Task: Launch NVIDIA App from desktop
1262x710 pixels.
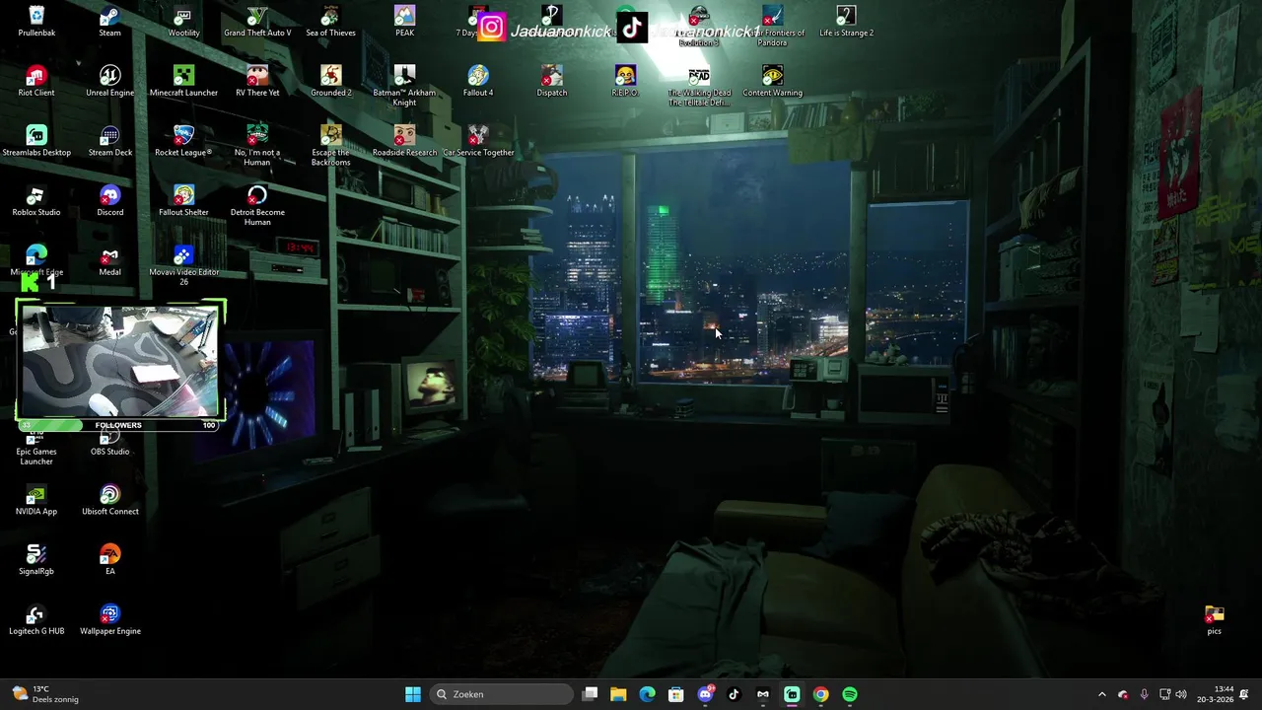Action: click(x=36, y=501)
